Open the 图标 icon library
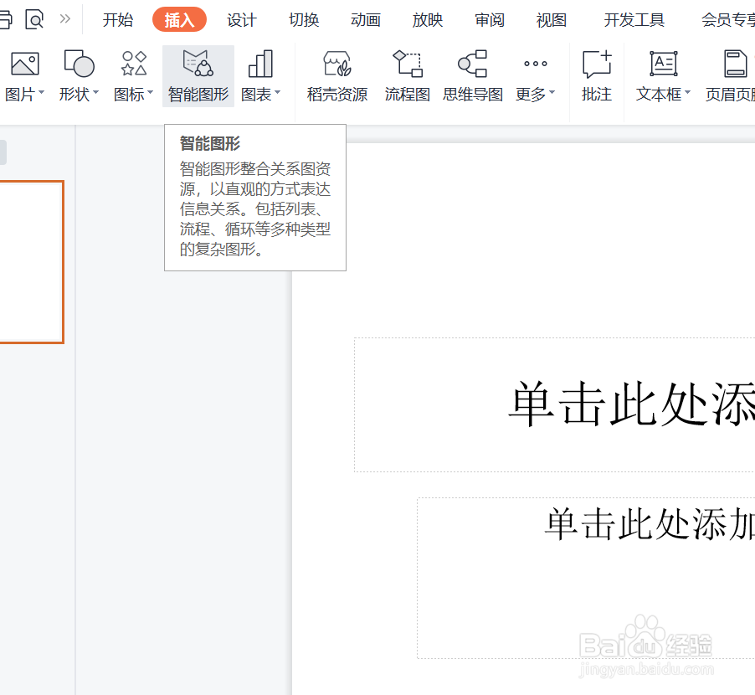The height and width of the screenshot is (695, 755). [132, 75]
